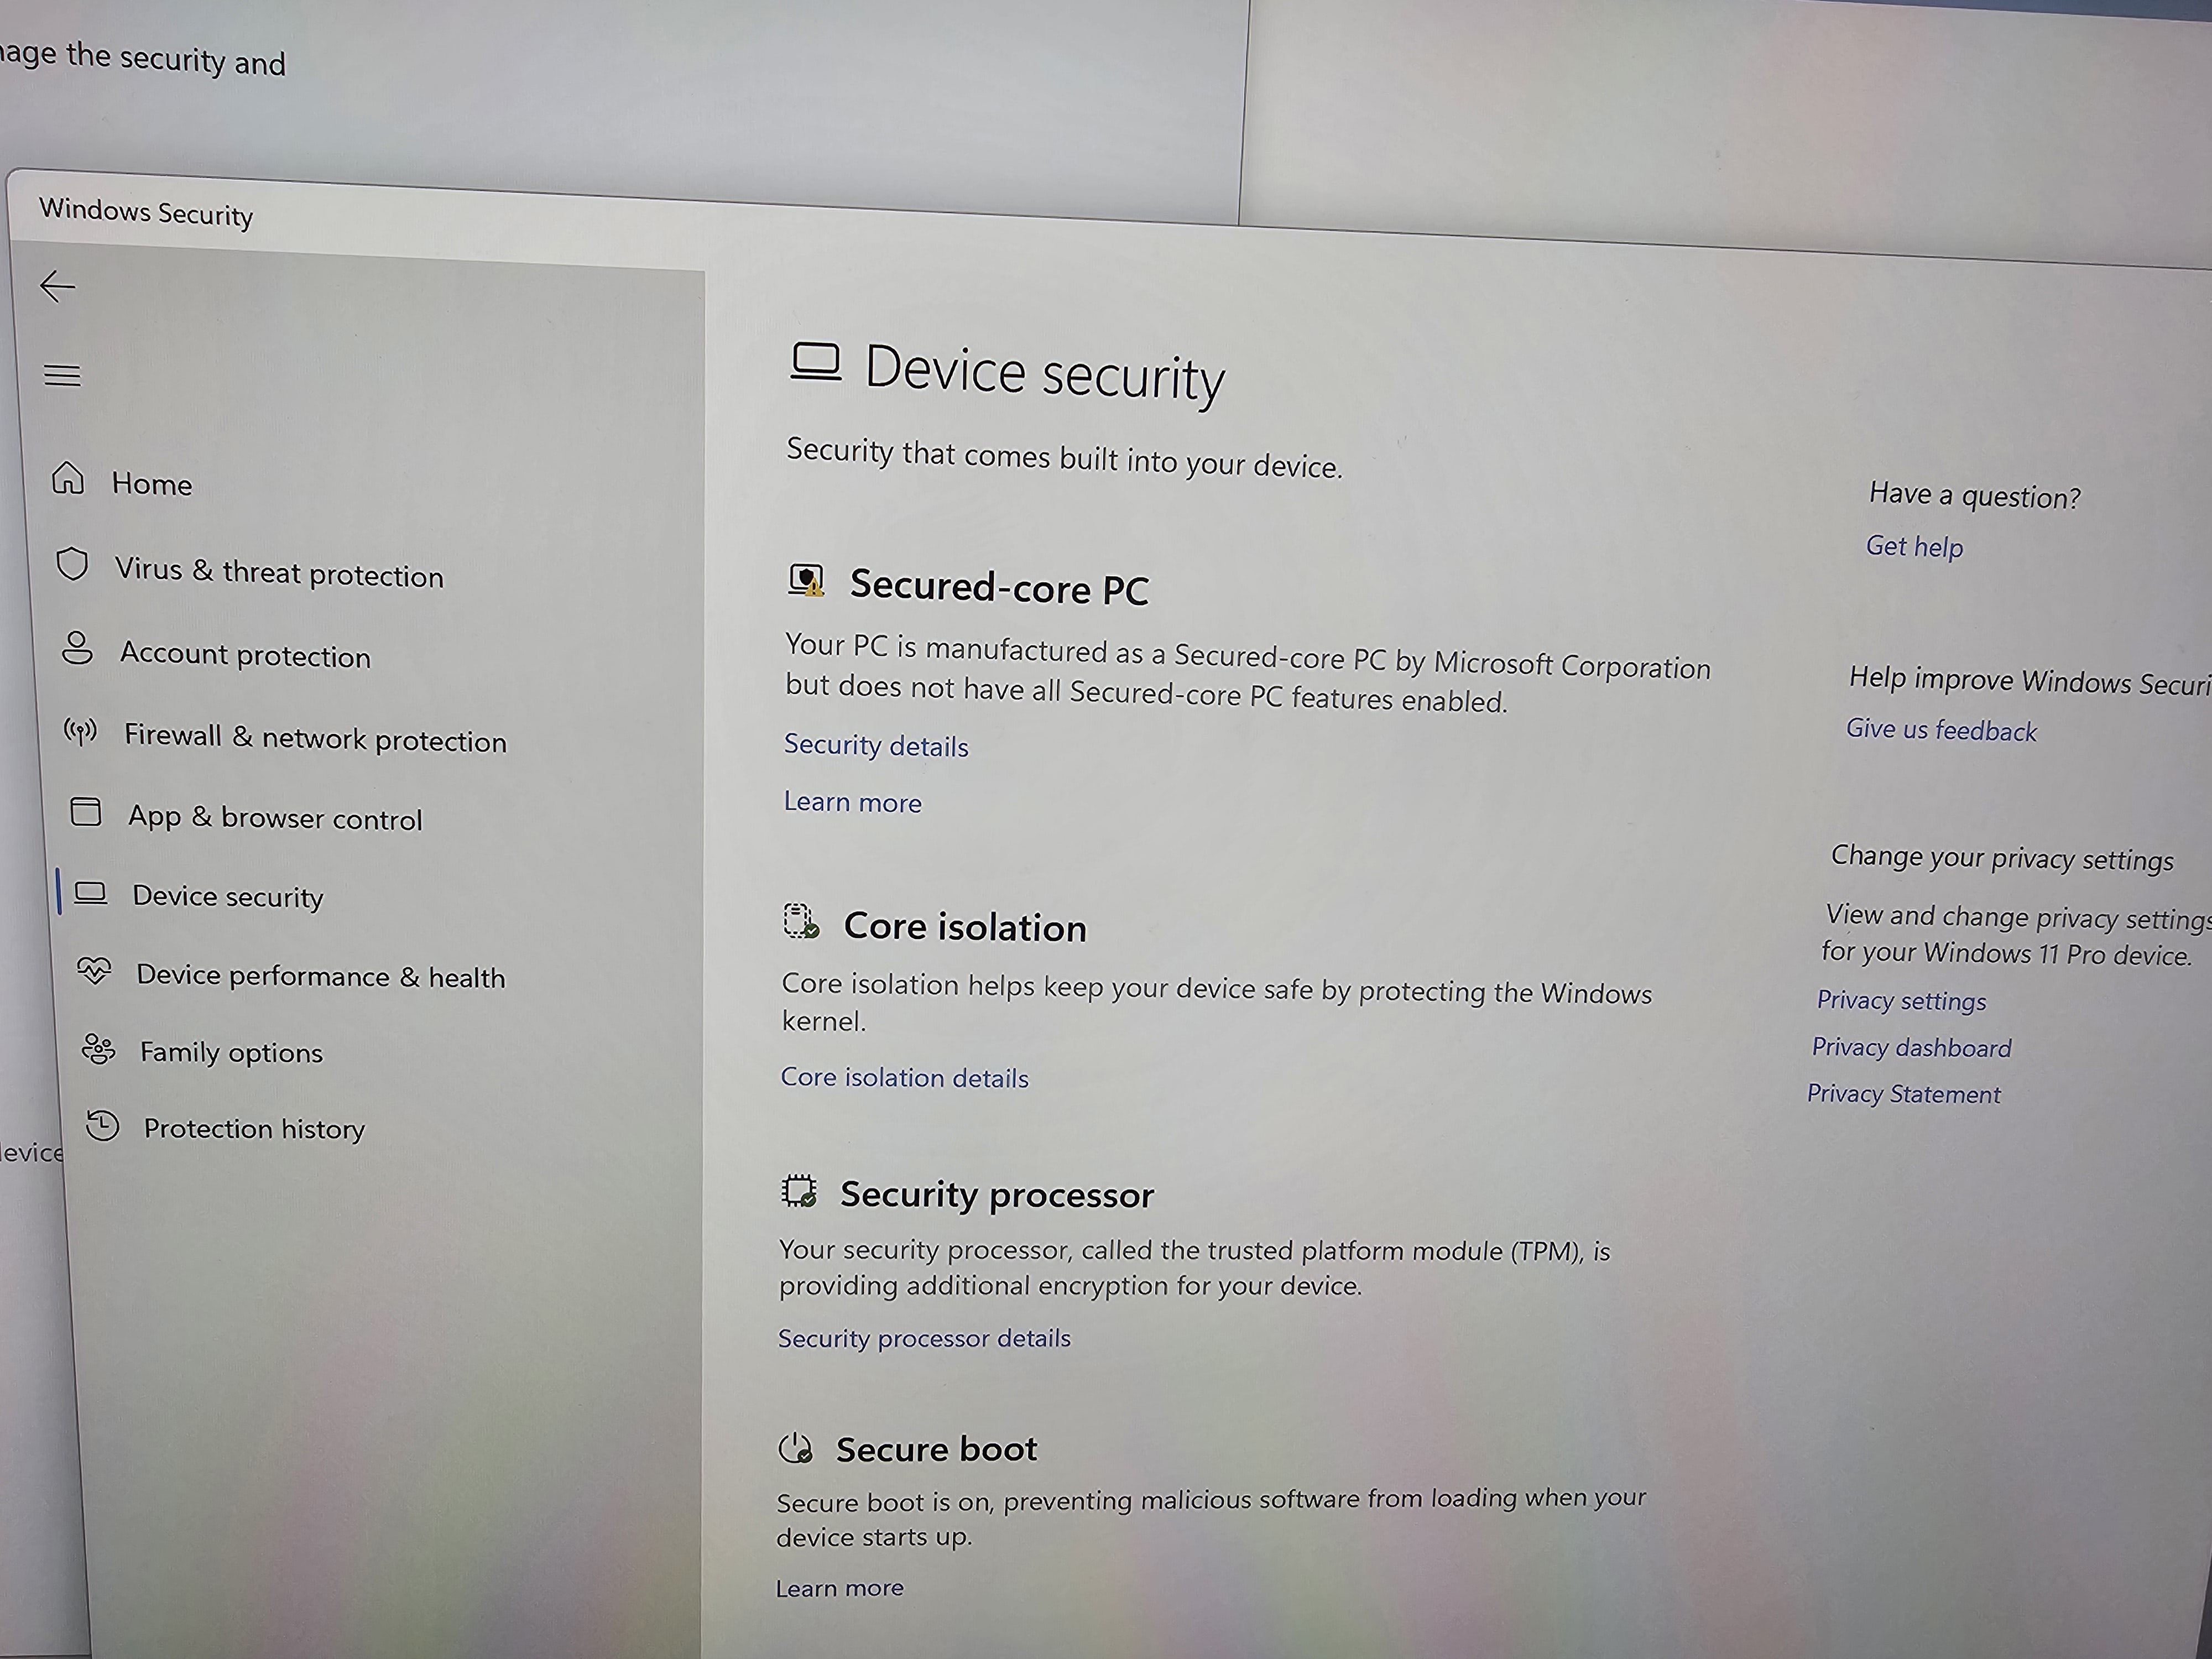The image size is (2212, 1659).
Task: Open the Privacy Statement link
Action: tap(1903, 1093)
